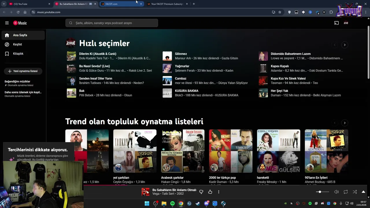The height and width of the screenshot is (208, 370).
Task: Show next trending playlists
Action: click(345, 123)
